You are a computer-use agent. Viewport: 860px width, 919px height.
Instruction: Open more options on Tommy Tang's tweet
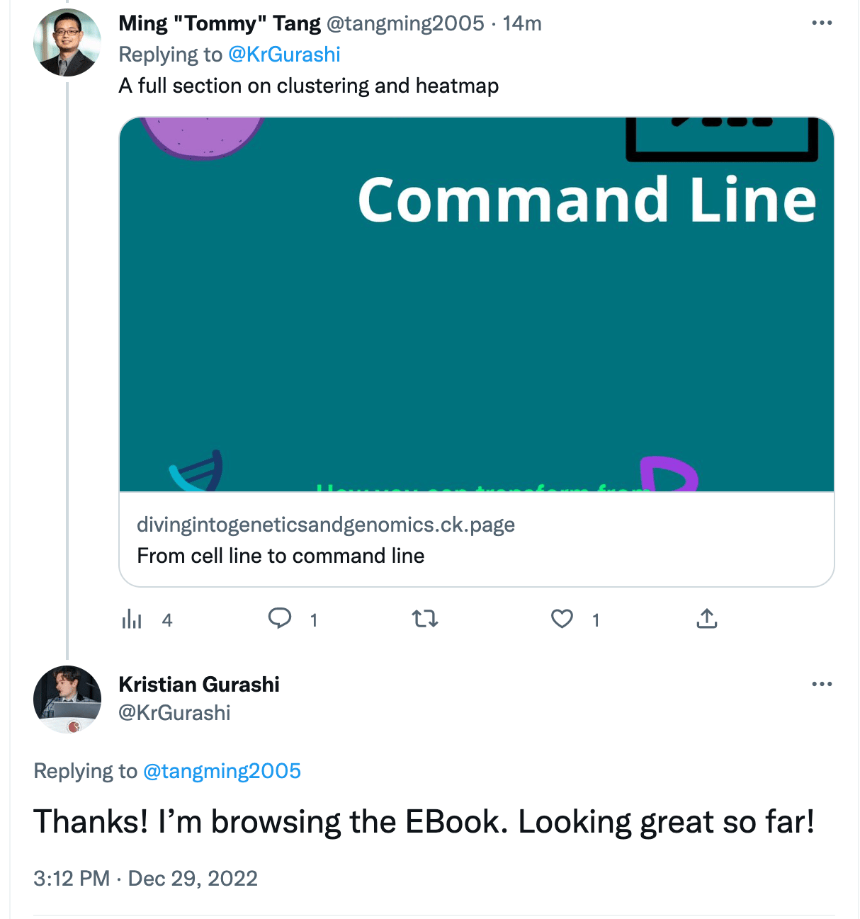click(x=822, y=23)
